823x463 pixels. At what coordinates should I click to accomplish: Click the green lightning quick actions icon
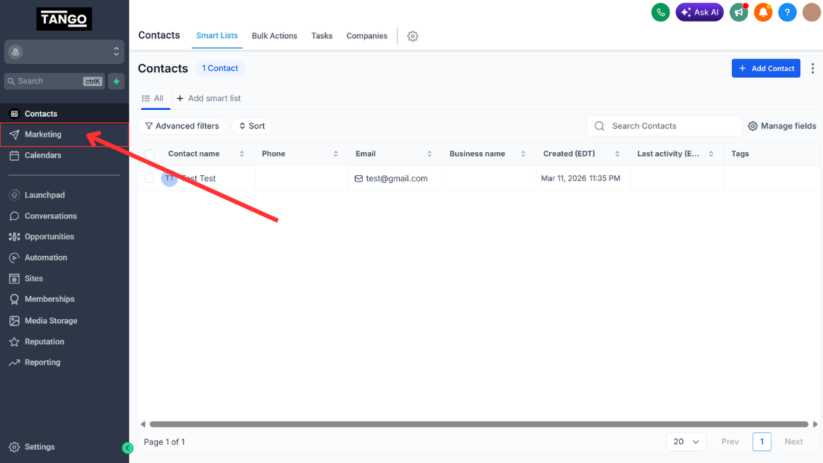[117, 81]
